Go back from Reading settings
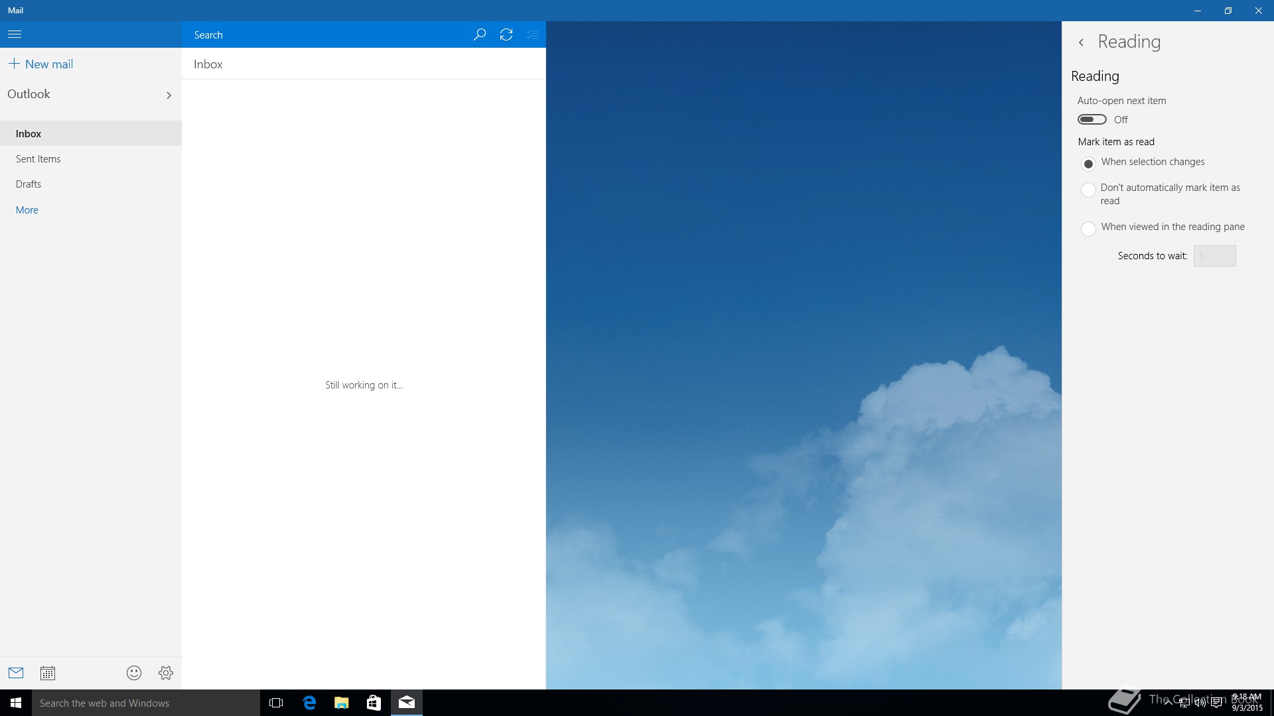 pyautogui.click(x=1082, y=42)
